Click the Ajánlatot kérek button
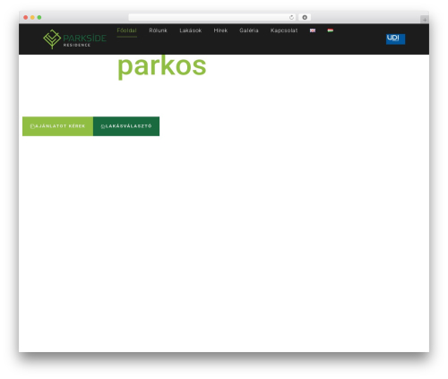This screenshot has height=379, width=448. (57, 126)
